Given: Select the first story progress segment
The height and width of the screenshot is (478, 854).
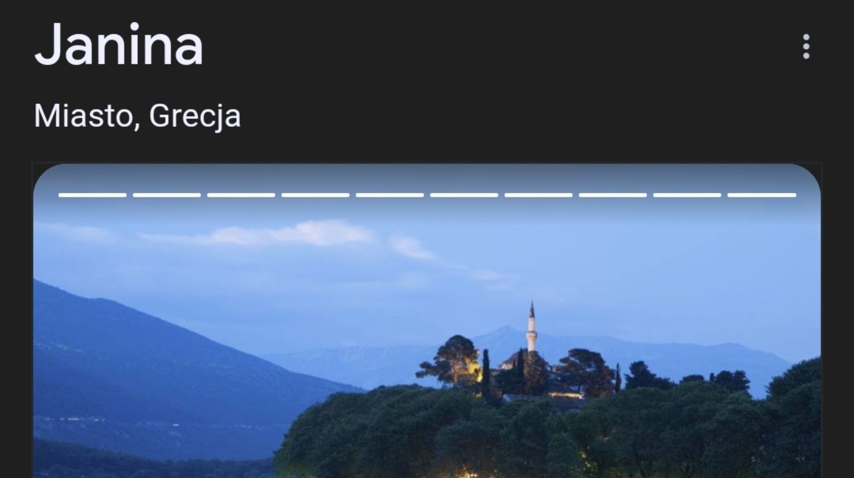Looking at the screenshot, I should [x=92, y=195].
